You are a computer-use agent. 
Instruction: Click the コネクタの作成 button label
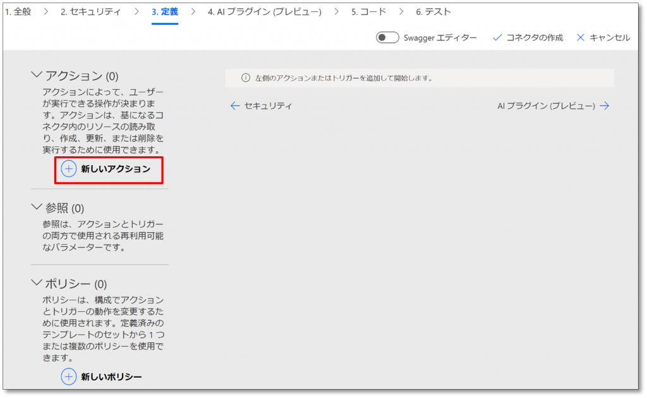pyautogui.click(x=535, y=37)
